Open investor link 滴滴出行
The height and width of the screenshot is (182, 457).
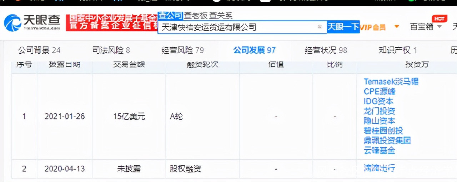click(x=379, y=168)
